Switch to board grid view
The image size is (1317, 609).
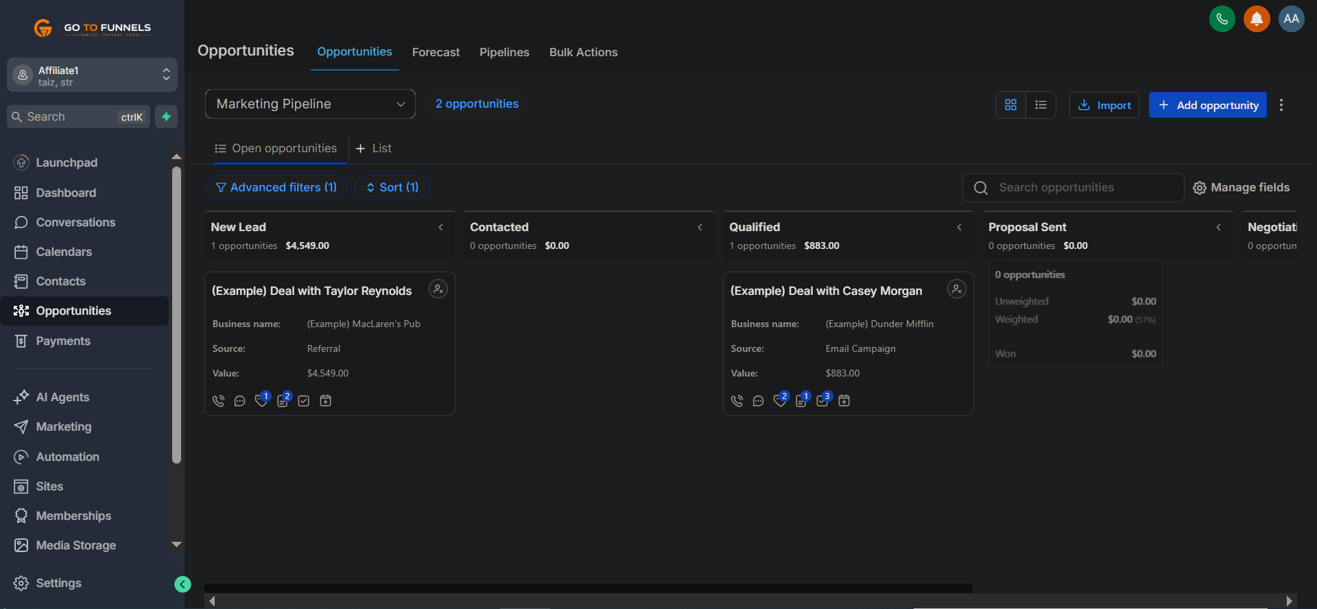tap(1010, 105)
